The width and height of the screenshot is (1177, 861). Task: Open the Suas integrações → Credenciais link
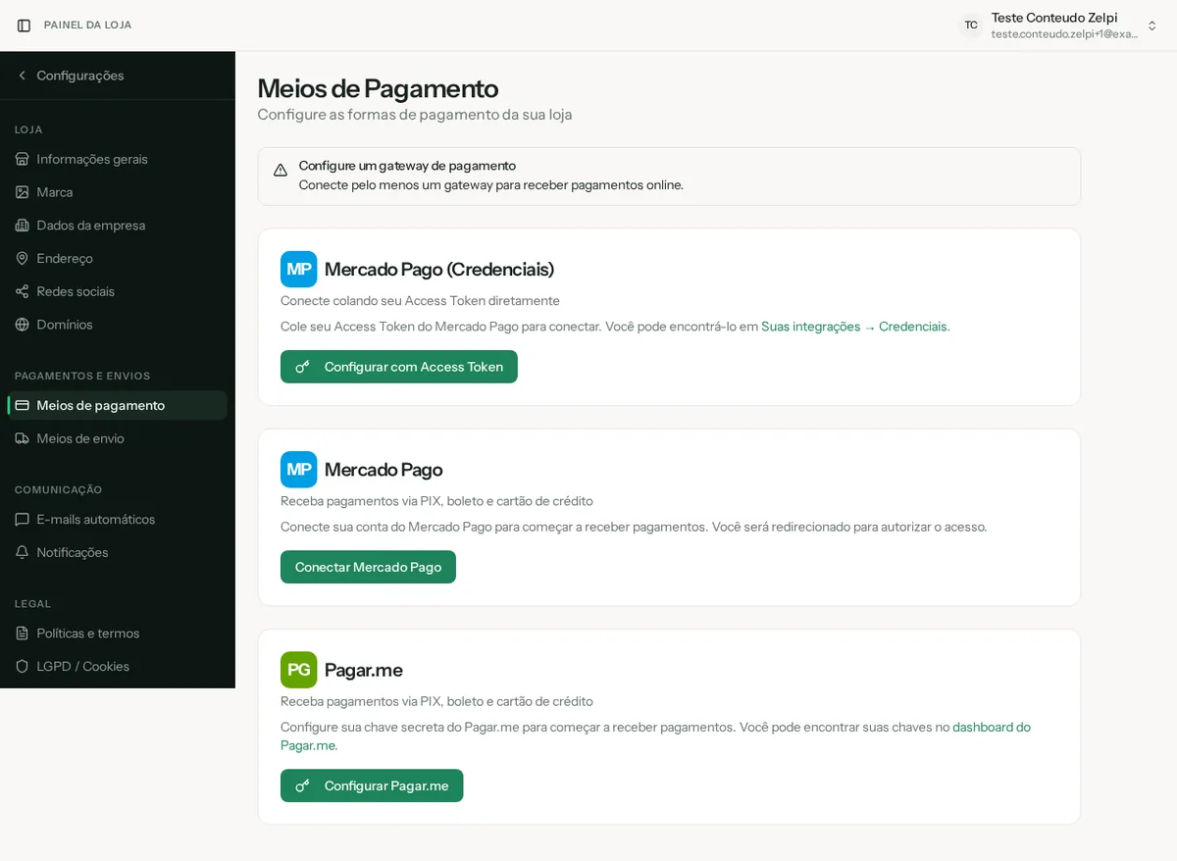coord(855,327)
